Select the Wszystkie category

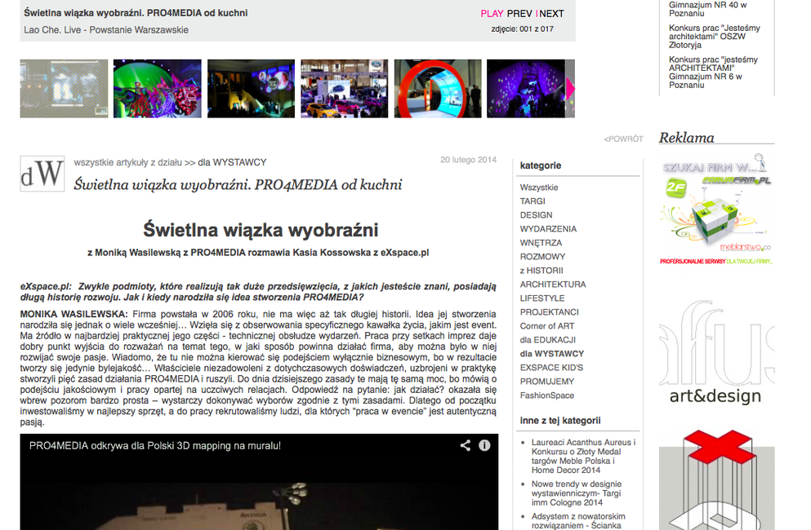pyautogui.click(x=539, y=187)
